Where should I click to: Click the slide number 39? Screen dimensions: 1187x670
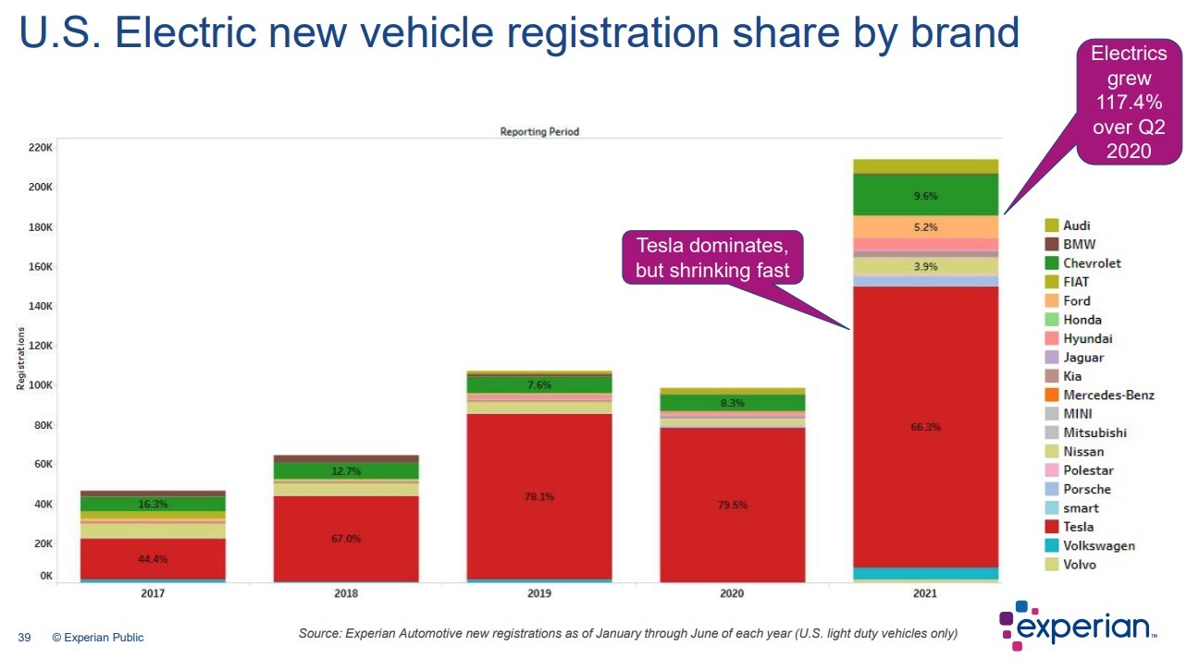(25, 638)
